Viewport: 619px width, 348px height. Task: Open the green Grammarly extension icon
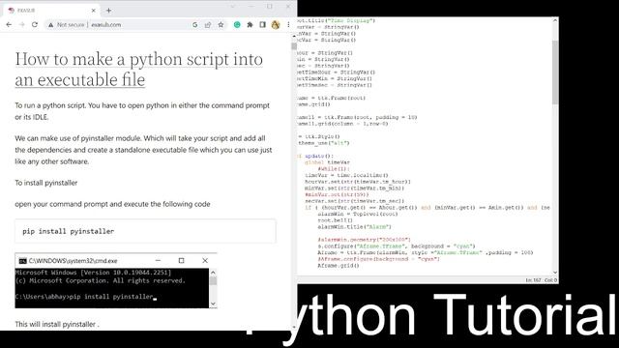point(237,24)
